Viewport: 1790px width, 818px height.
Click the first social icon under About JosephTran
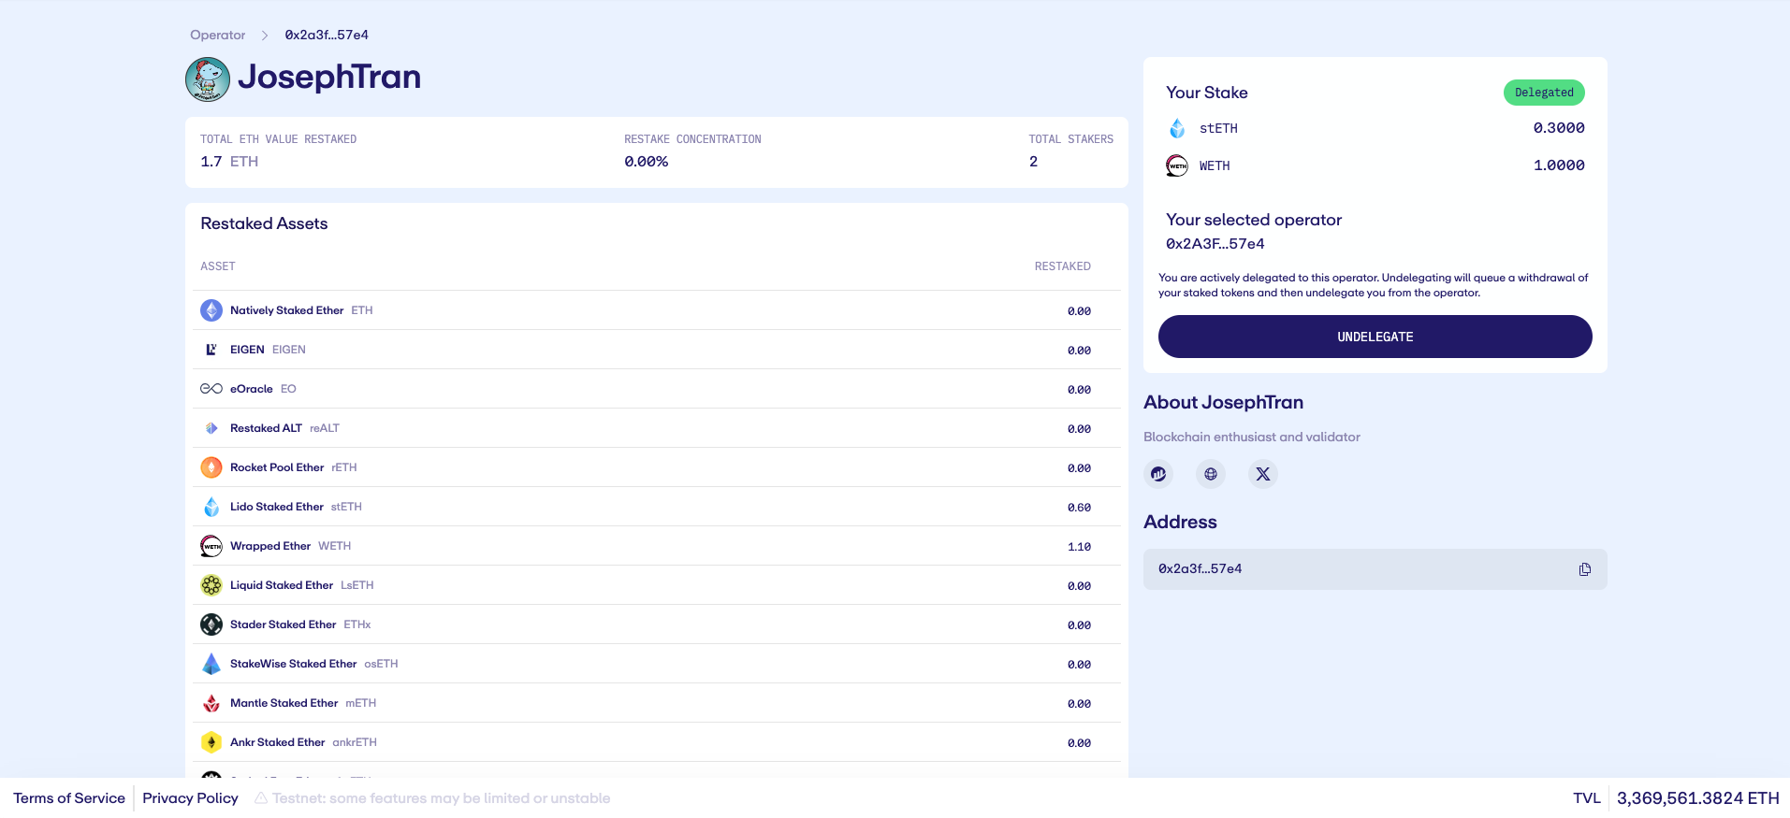[x=1158, y=474]
